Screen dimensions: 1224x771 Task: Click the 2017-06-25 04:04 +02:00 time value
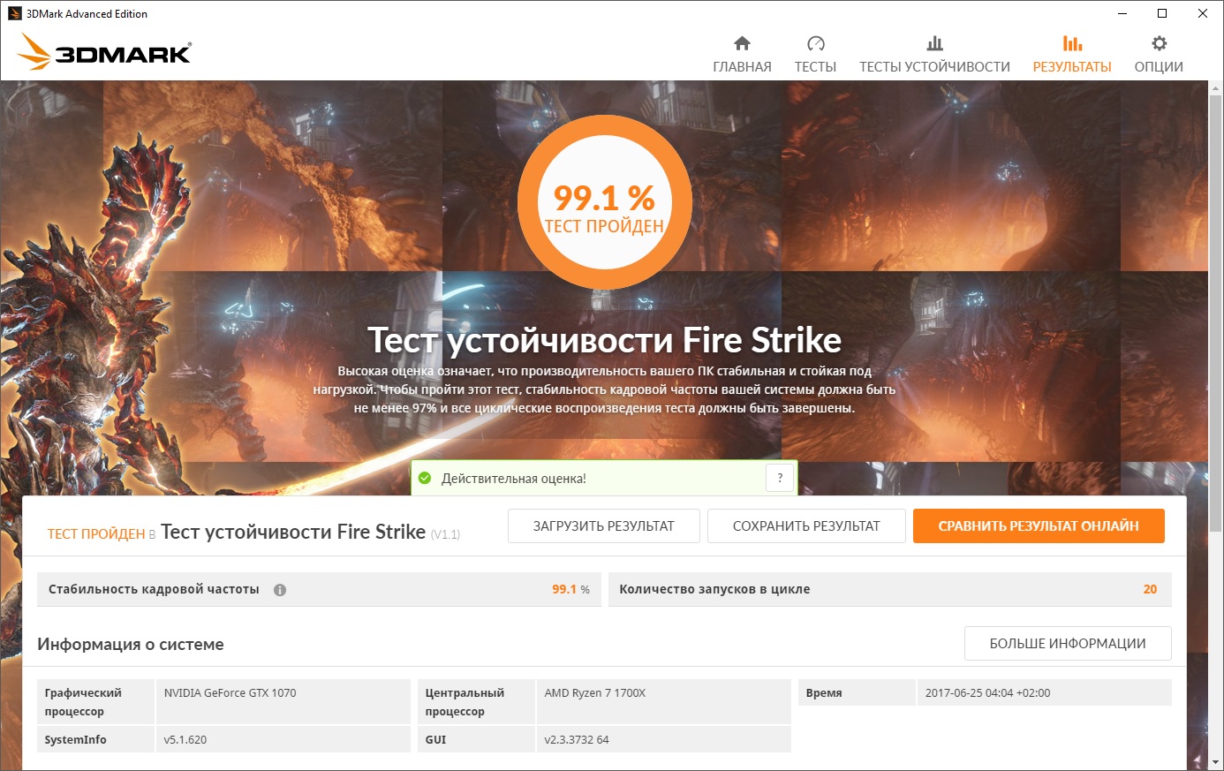[x=988, y=692]
